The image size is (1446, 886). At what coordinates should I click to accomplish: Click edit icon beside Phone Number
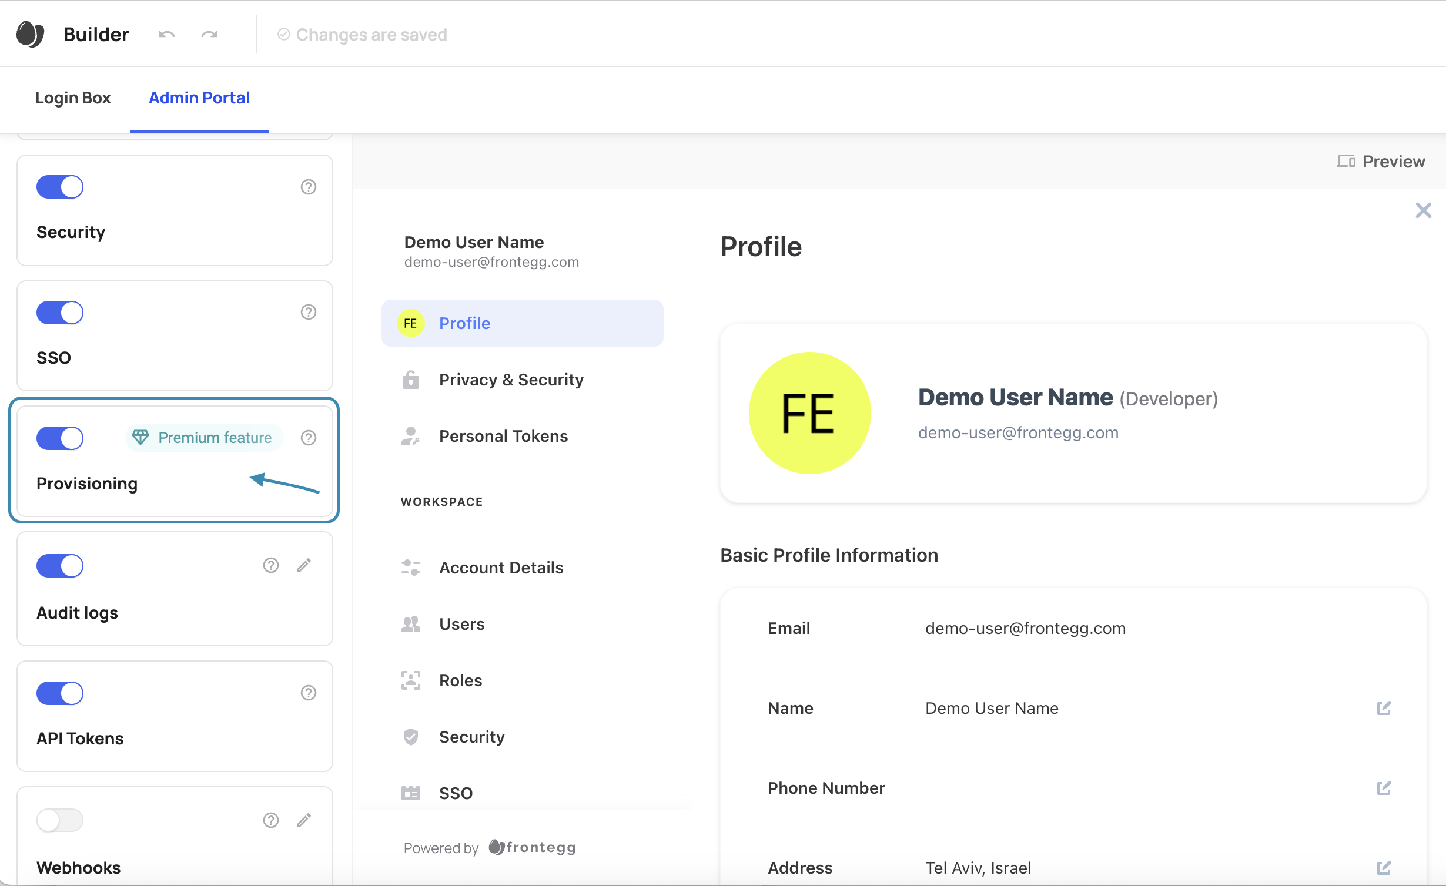point(1384,788)
